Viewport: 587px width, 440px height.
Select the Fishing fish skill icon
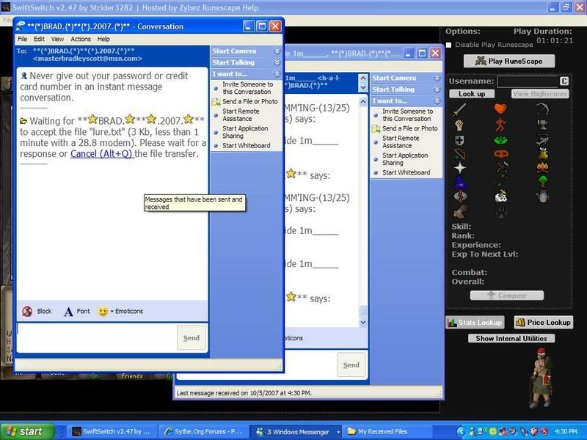coord(542,140)
